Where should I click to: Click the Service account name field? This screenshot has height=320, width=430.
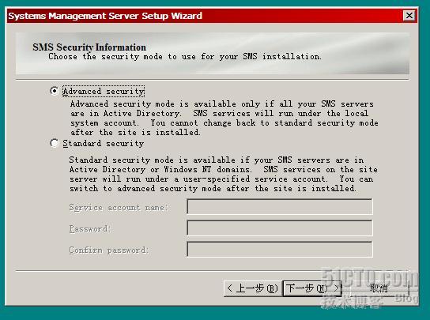(280, 206)
